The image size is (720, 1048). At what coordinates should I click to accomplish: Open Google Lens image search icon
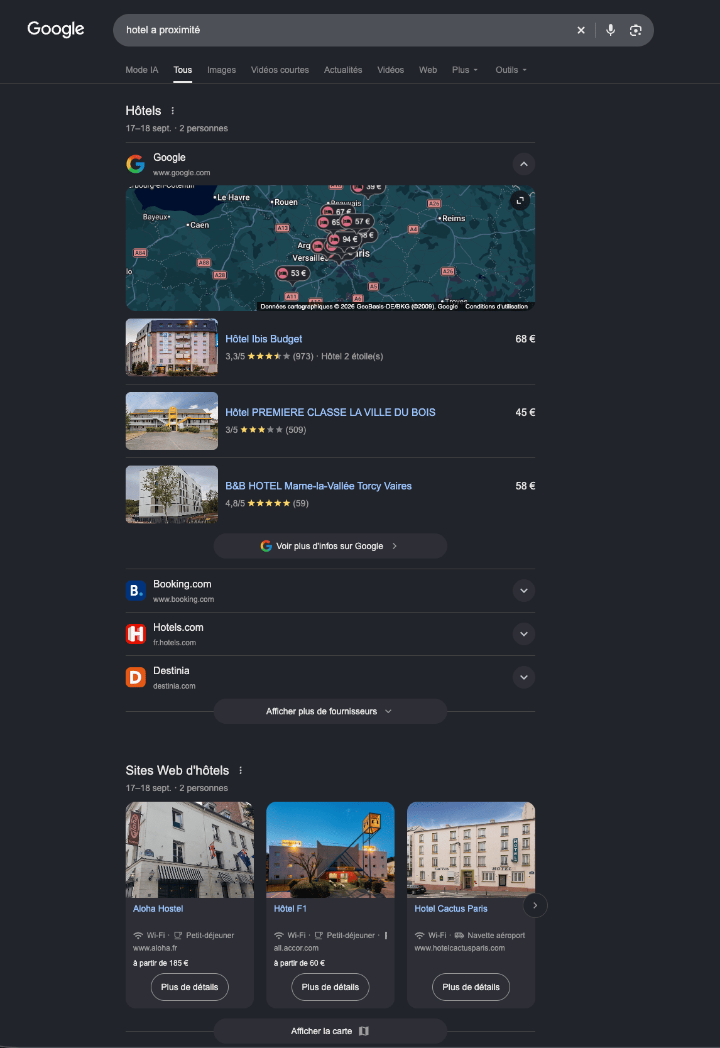tap(636, 30)
